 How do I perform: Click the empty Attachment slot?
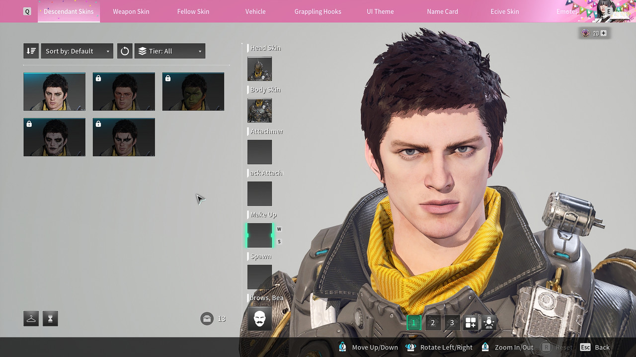click(260, 152)
